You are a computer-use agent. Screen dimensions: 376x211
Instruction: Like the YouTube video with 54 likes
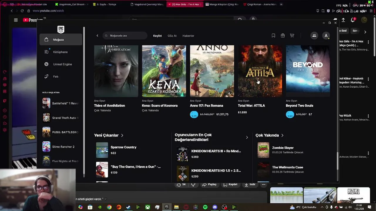pyautogui.click(x=181, y=184)
